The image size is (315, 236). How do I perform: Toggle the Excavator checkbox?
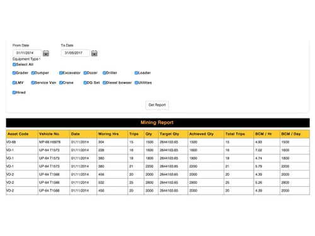[61, 73]
